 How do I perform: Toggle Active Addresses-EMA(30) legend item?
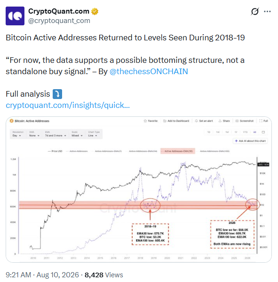(178, 151)
